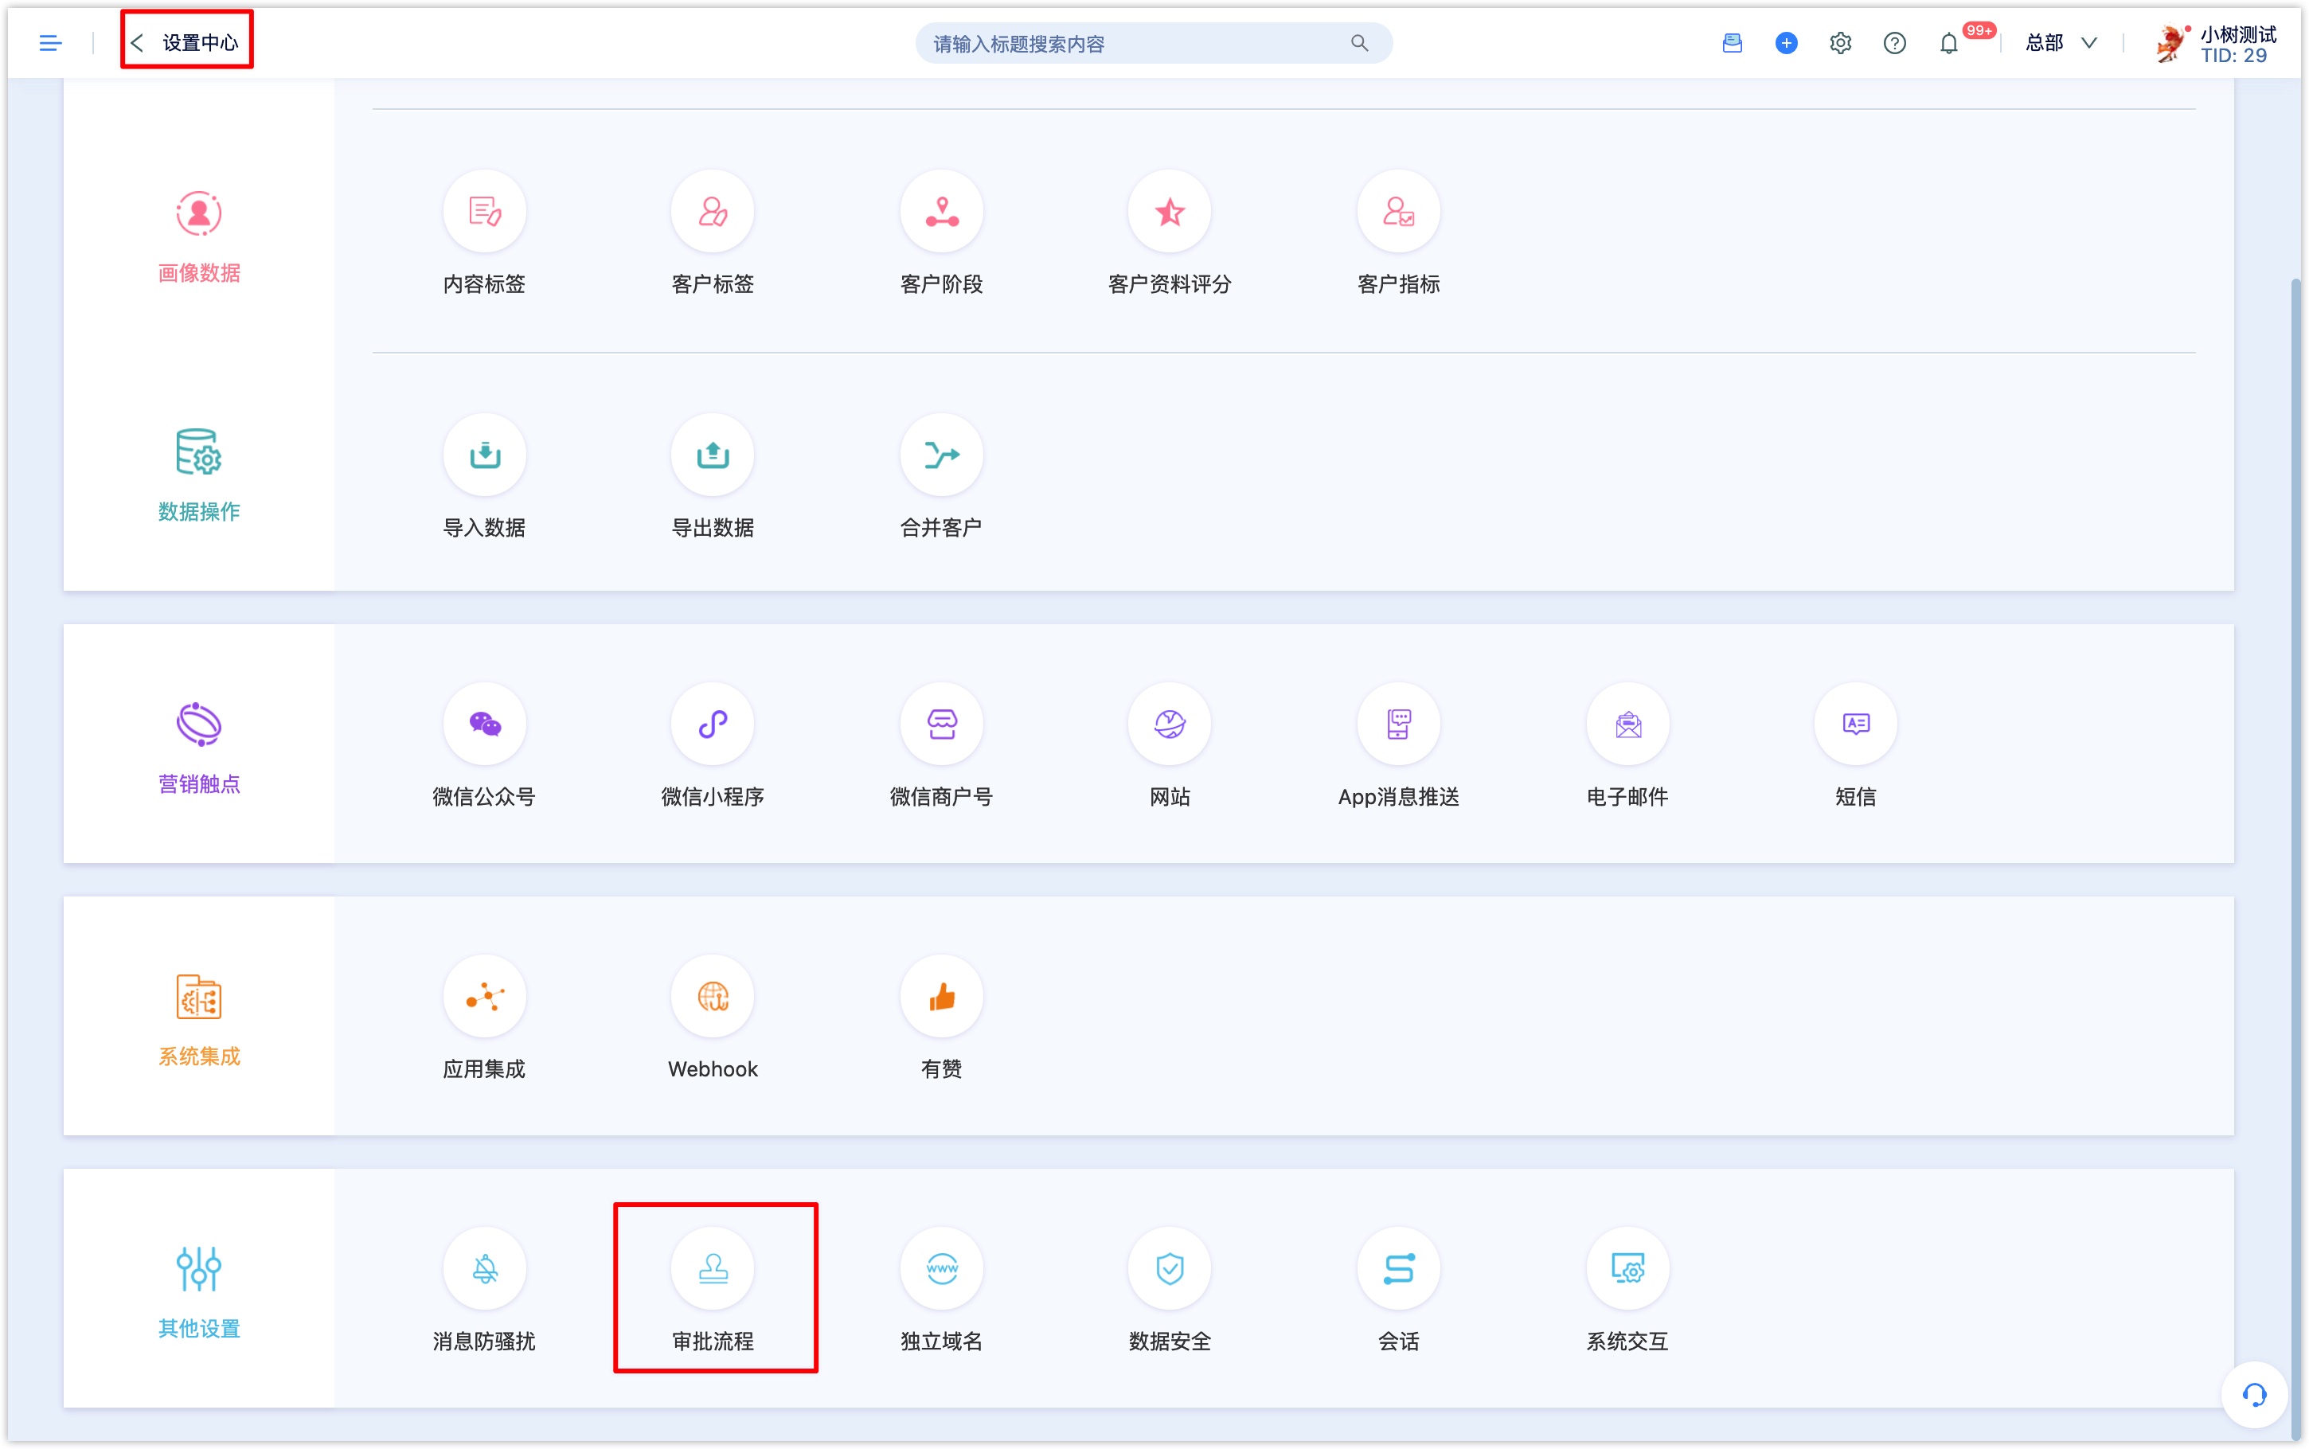Select the 其他设置 category
The image size is (2309, 1449).
click(x=199, y=1292)
